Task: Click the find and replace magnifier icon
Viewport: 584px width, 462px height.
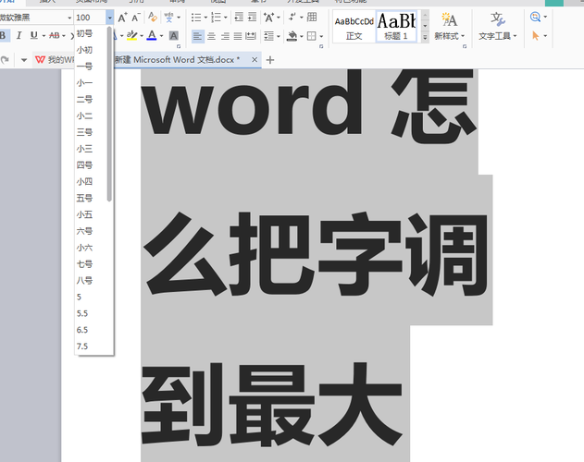Action: coord(535,17)
